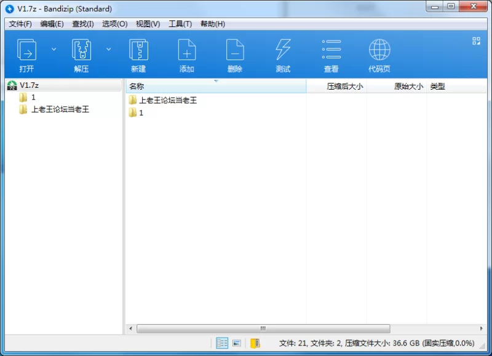
Task: Click the Delete (删除) toolbar icon
Action: tap(235, 50)
